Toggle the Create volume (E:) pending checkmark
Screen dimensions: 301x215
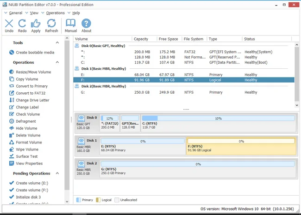tap(12, 183)
